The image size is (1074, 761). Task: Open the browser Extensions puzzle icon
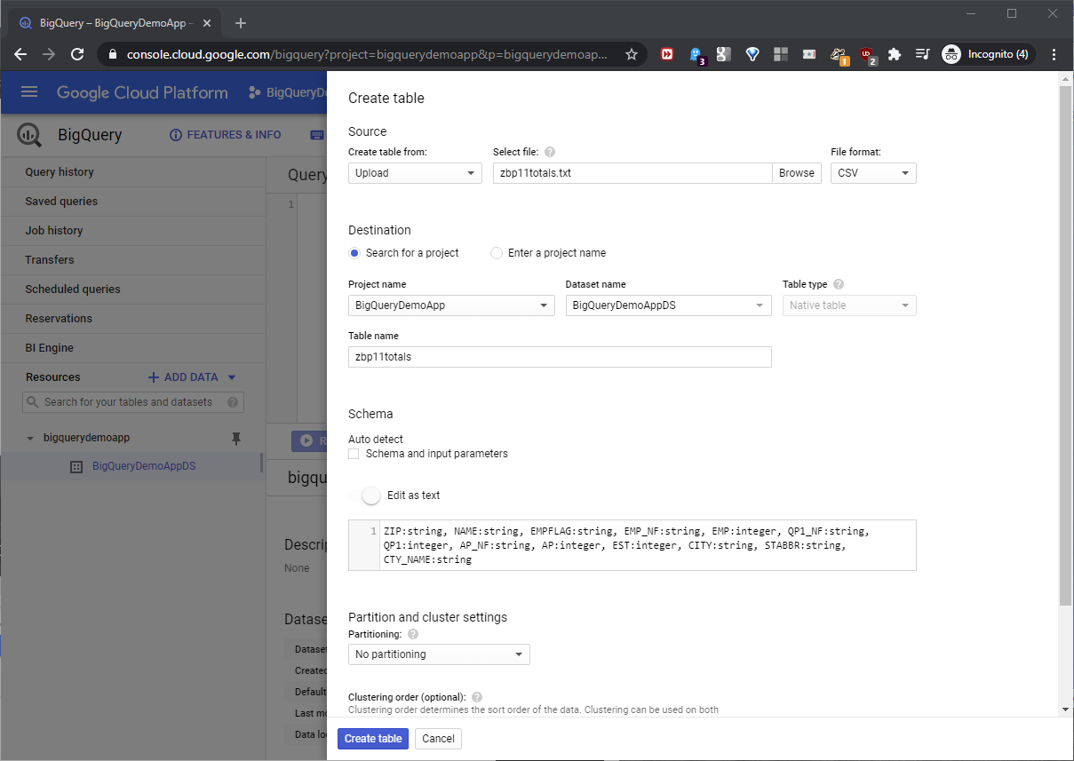coord(895,54)
